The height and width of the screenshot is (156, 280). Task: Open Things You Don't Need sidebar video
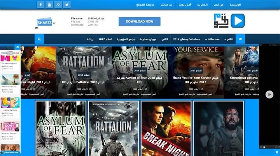[10, 127]
